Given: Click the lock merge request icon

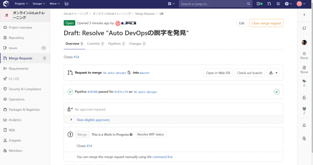Looking at the screenshot, I should [x=304, y=98].
